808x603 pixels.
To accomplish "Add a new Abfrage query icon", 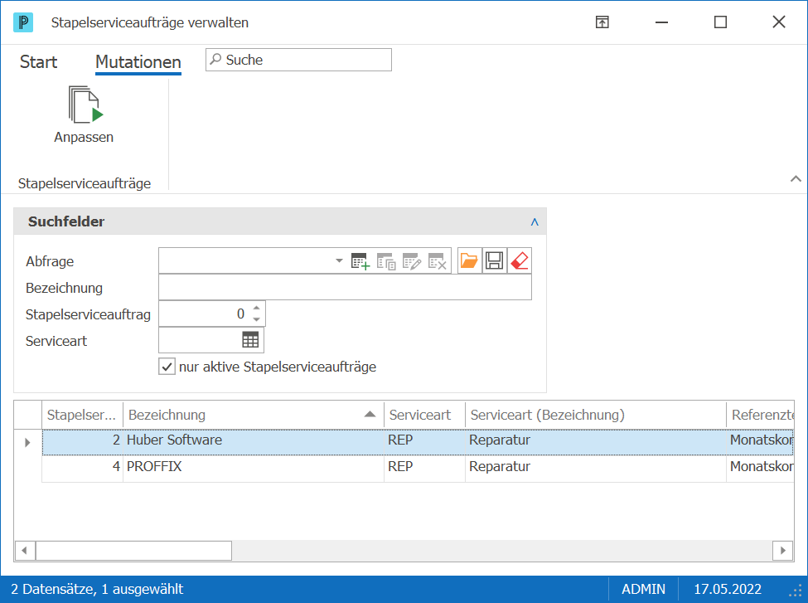I will pos(360,261).
